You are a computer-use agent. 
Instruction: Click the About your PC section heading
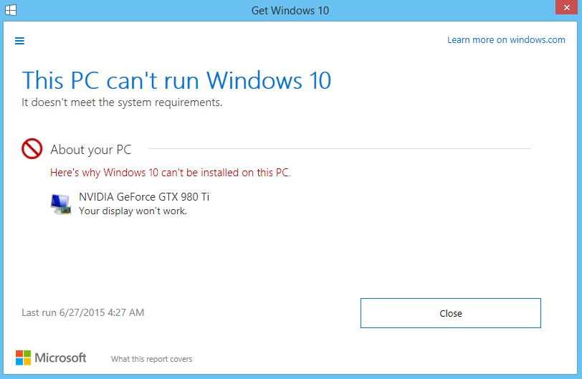point(91,150)
